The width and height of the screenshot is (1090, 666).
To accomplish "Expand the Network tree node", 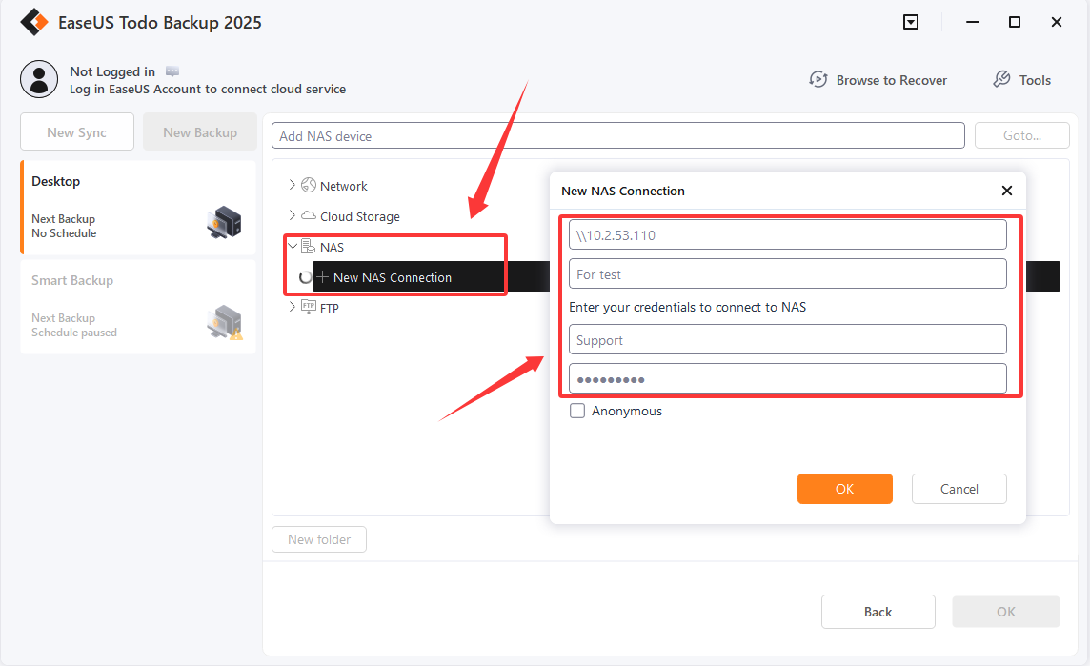I will (x=292, y=185).
